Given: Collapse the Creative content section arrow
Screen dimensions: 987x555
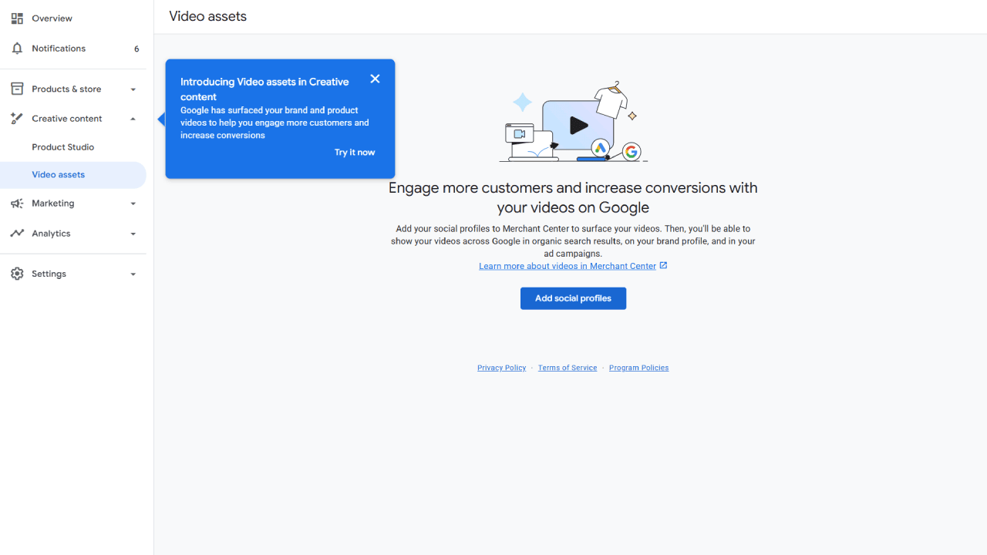Looking at the screenshot, I should click(x=133, y=119).
